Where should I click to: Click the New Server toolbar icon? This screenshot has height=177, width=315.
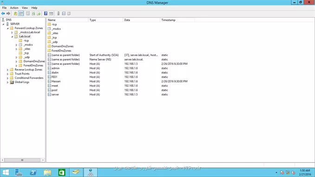pos(58,13)
